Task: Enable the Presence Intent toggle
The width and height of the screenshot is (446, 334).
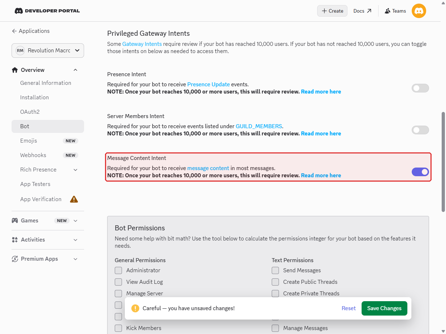Action: tap(420, 88)
